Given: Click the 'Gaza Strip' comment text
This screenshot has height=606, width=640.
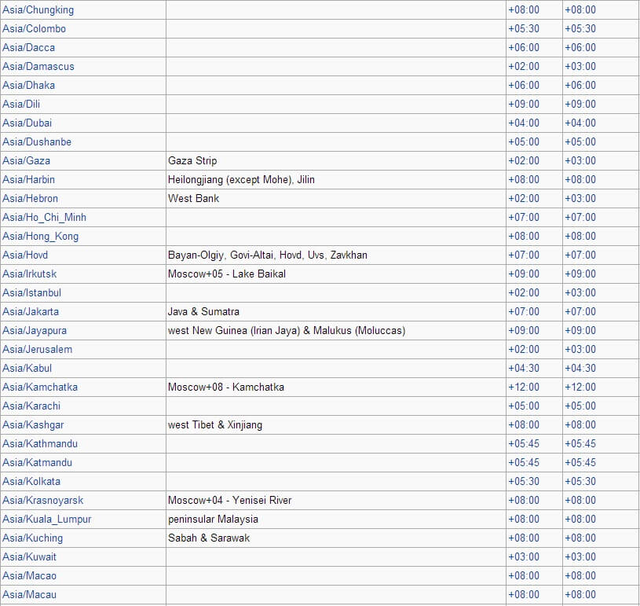Looking at the screenshot, I should [192, 160].
